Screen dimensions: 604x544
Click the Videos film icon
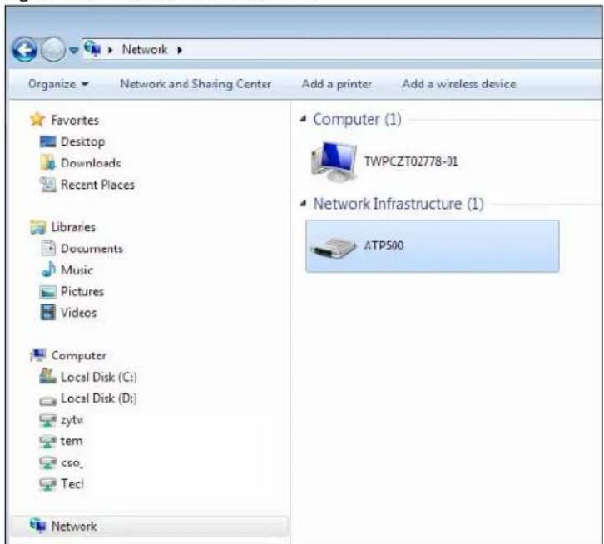tap(47, 313)
